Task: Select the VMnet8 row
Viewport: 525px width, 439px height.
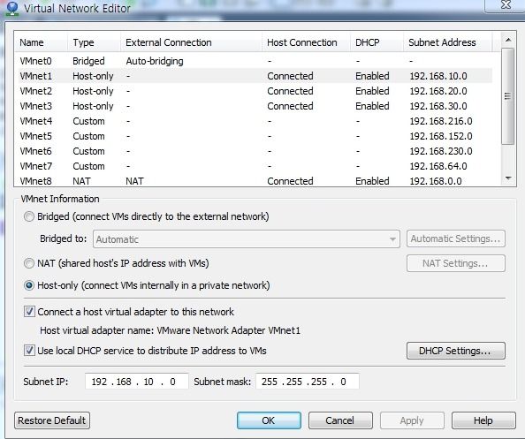Action: click(x=255, y=181)
